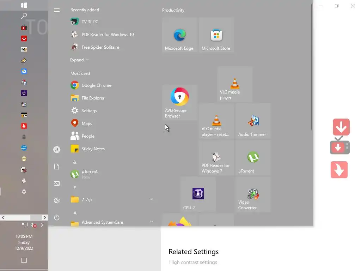
Task: Open the Microsoft Store tile
Action: [216, 35]
